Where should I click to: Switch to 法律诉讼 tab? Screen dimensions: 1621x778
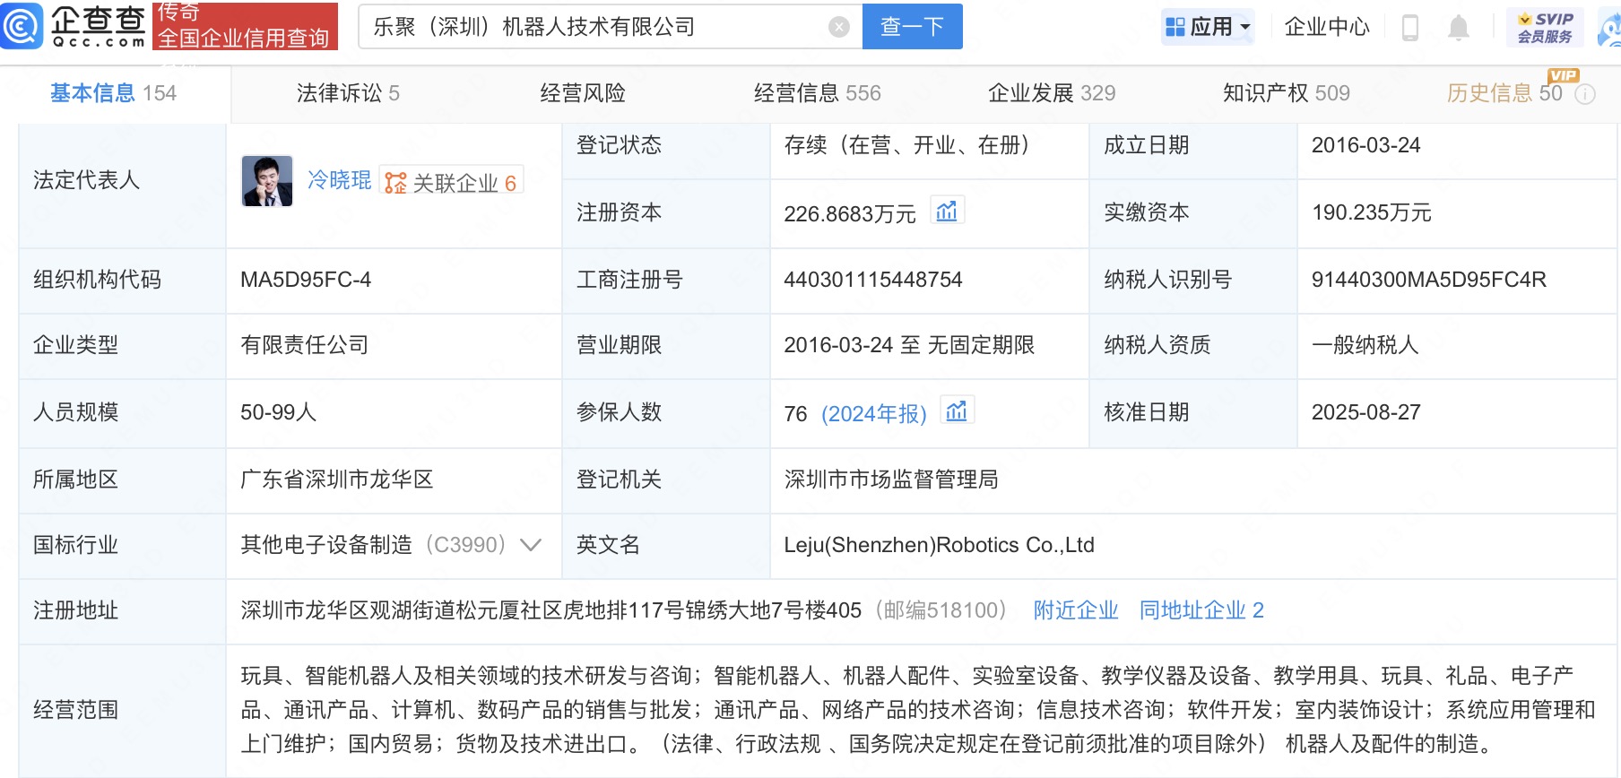pos(348,93)
